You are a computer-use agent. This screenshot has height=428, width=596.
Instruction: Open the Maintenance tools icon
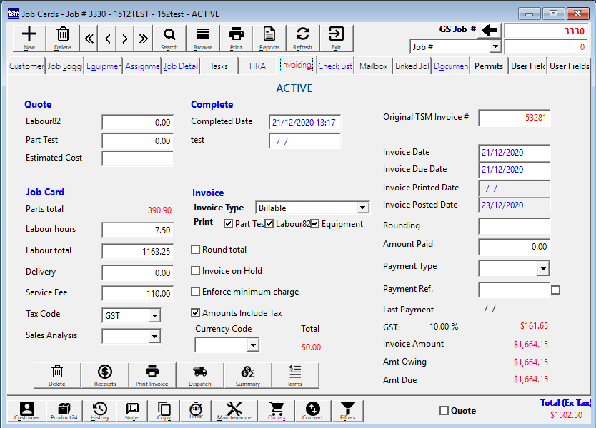(234, 410)
